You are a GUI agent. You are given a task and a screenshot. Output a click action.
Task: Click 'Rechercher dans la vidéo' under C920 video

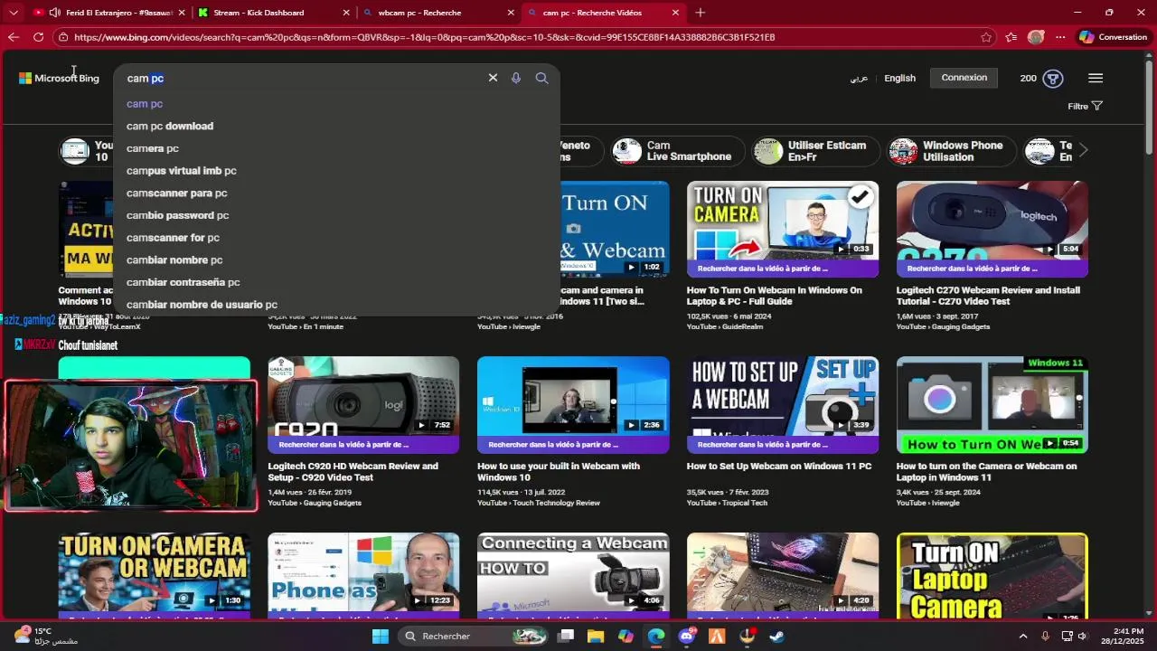[343, 445]
